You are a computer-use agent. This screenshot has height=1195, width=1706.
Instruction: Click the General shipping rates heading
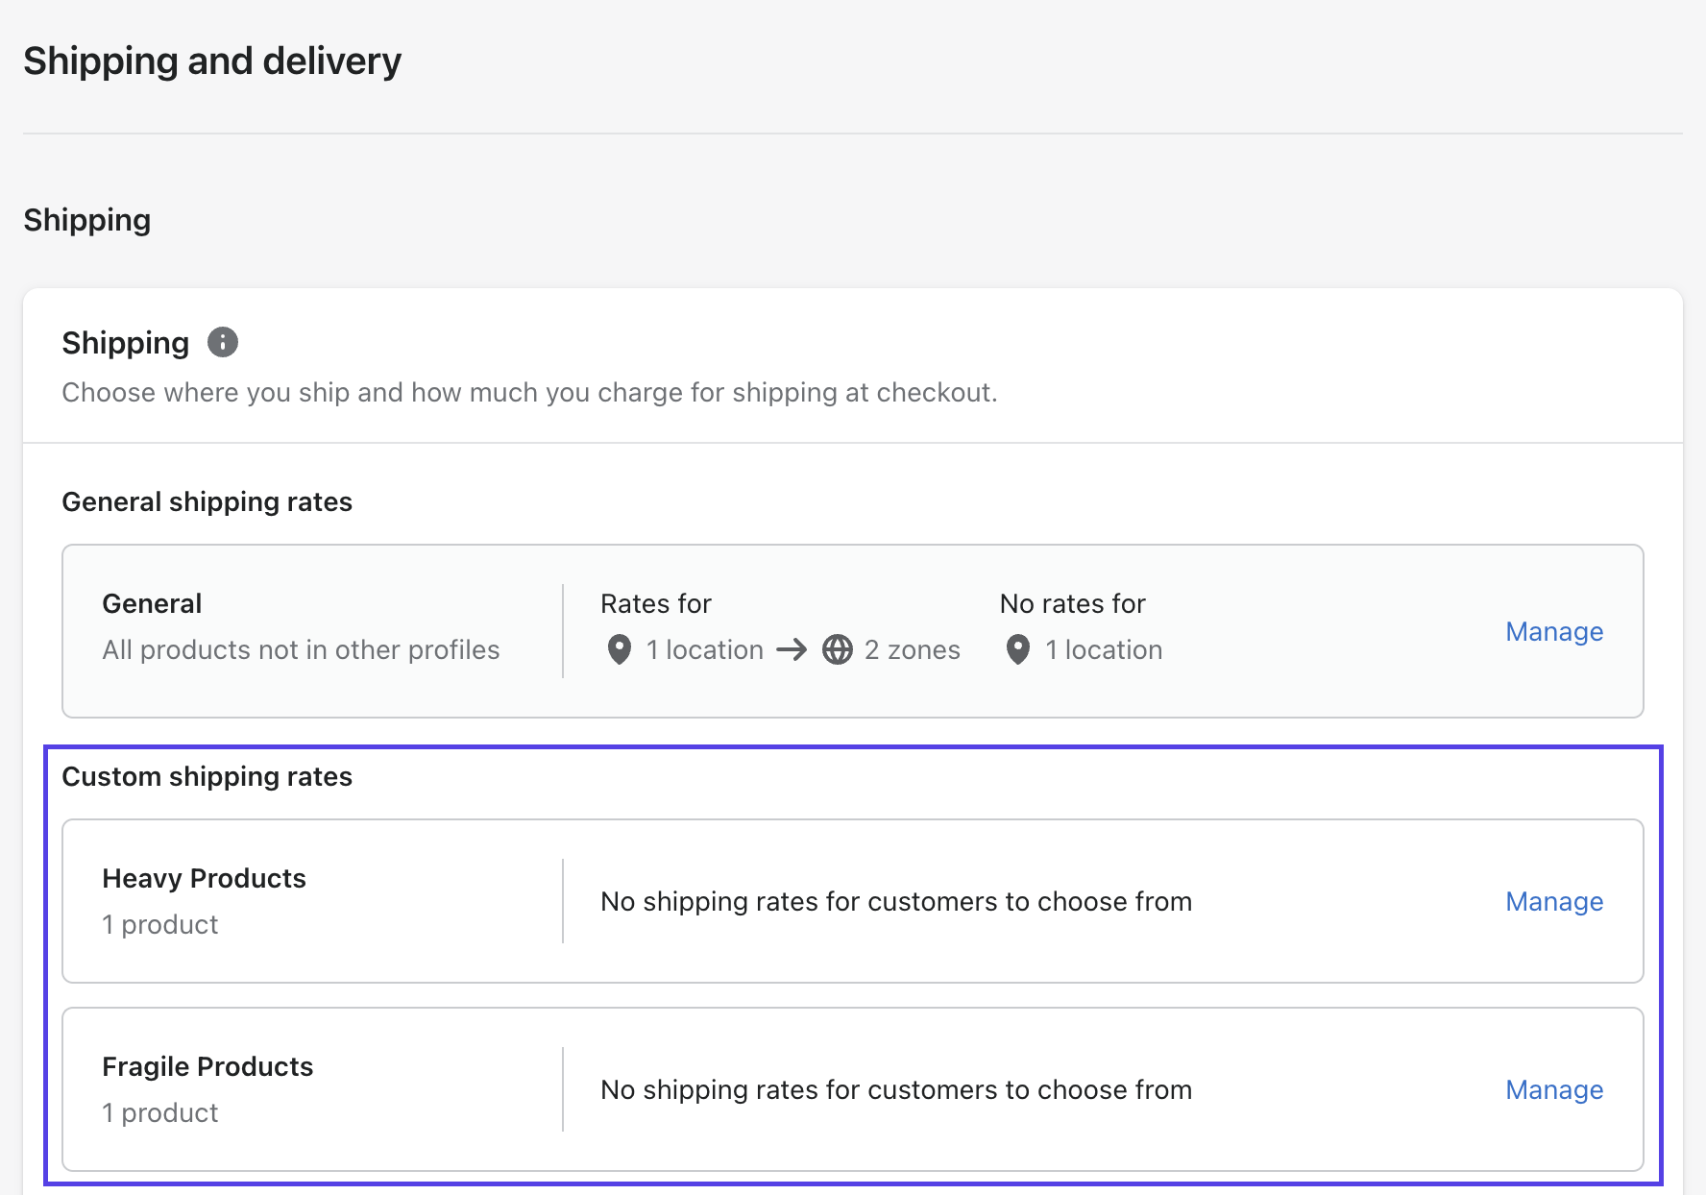tap(207, 501)
